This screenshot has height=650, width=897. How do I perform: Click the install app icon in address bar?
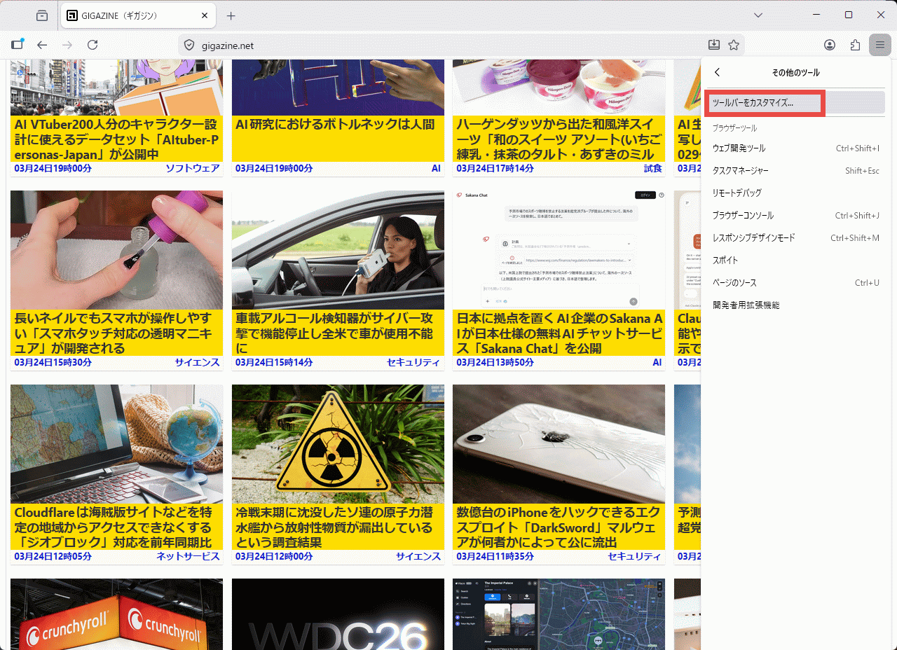713,45
